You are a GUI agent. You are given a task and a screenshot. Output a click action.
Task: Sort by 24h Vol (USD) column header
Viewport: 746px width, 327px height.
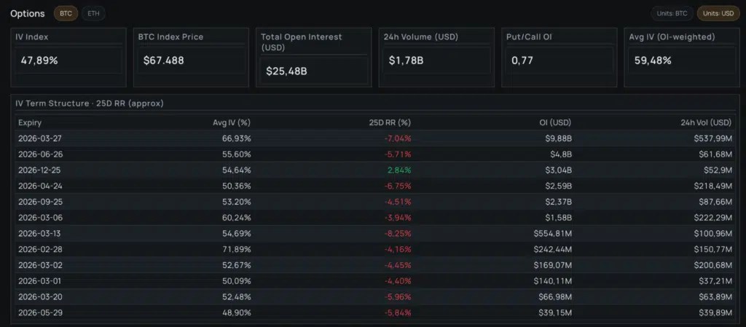706,122
